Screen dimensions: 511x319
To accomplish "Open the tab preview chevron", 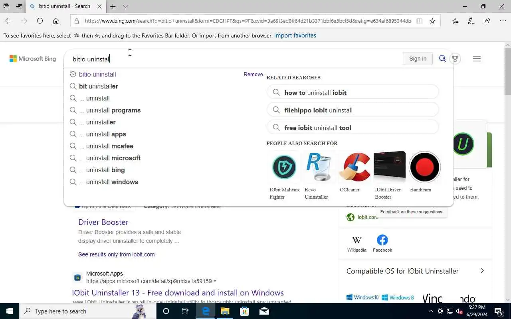I will pos(125,6).
